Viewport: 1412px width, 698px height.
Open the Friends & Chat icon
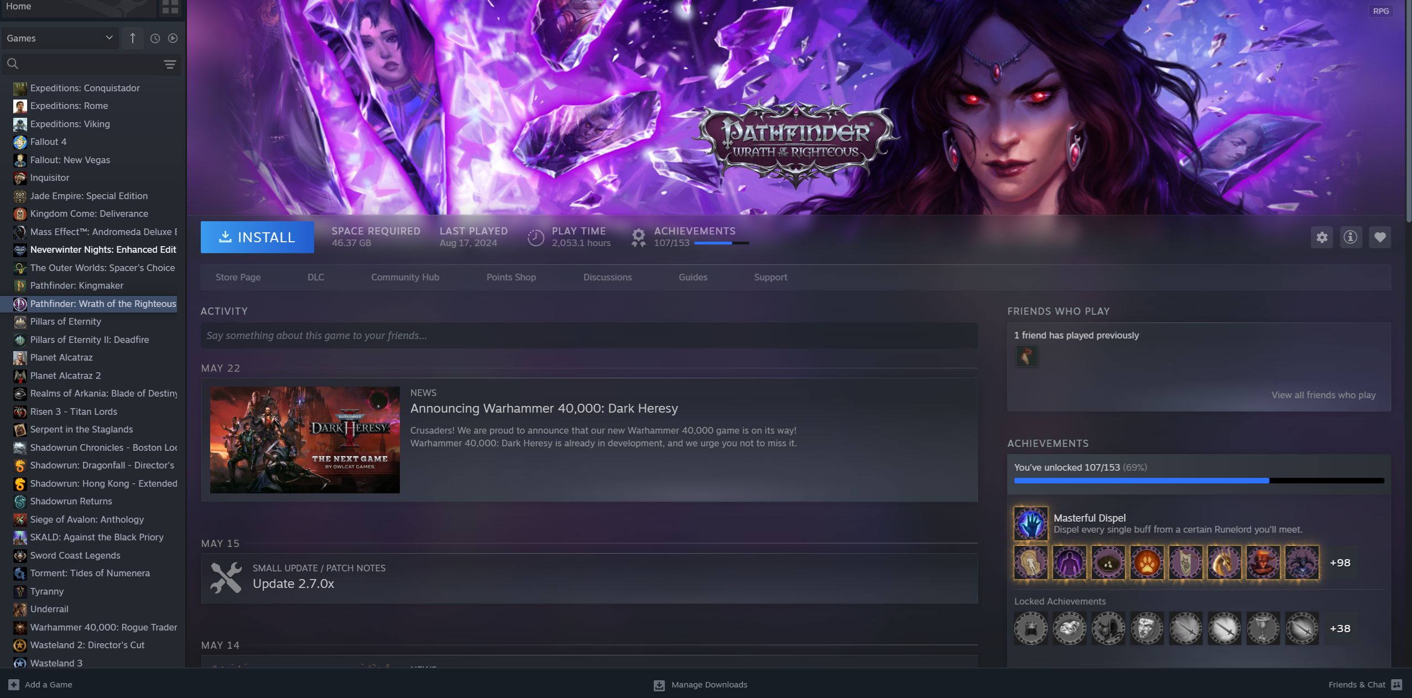click(x=1397, y=685)
